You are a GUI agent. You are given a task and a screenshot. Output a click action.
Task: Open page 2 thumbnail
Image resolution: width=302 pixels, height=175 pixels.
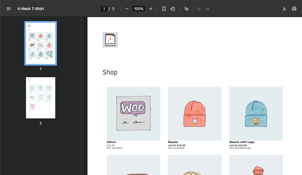coord(41,98)
